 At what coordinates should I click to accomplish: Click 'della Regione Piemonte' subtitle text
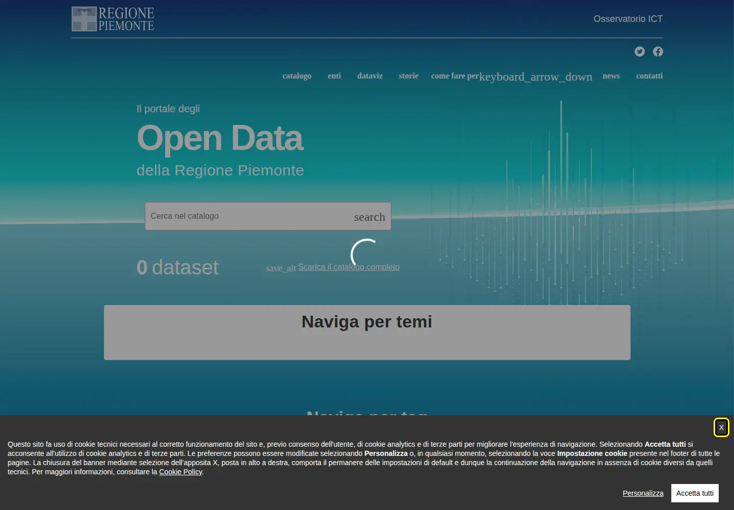pyautogui.click(x=220, y=170)
